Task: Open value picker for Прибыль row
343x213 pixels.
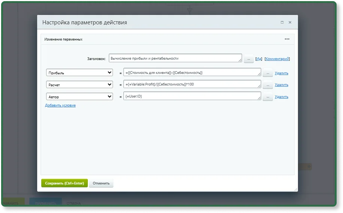Action: [x=268, y=73]
